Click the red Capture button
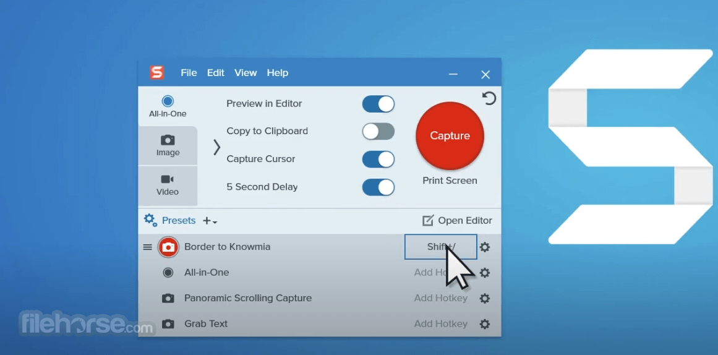This screenshot has width=718, height=355. (x=450, y=135)
